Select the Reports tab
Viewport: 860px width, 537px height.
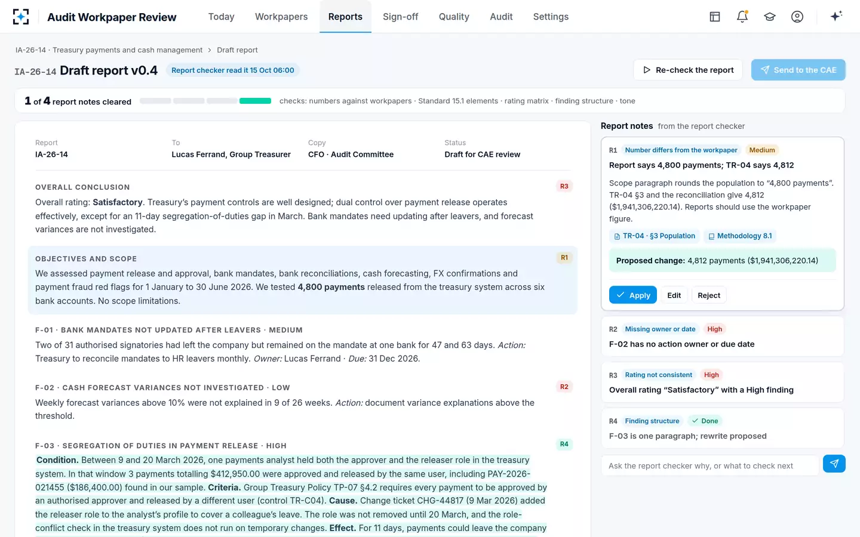coord(345,17)
